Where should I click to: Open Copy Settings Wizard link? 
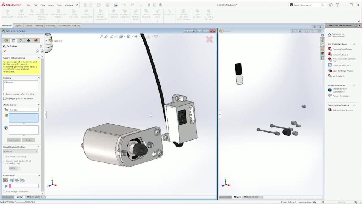343,71
